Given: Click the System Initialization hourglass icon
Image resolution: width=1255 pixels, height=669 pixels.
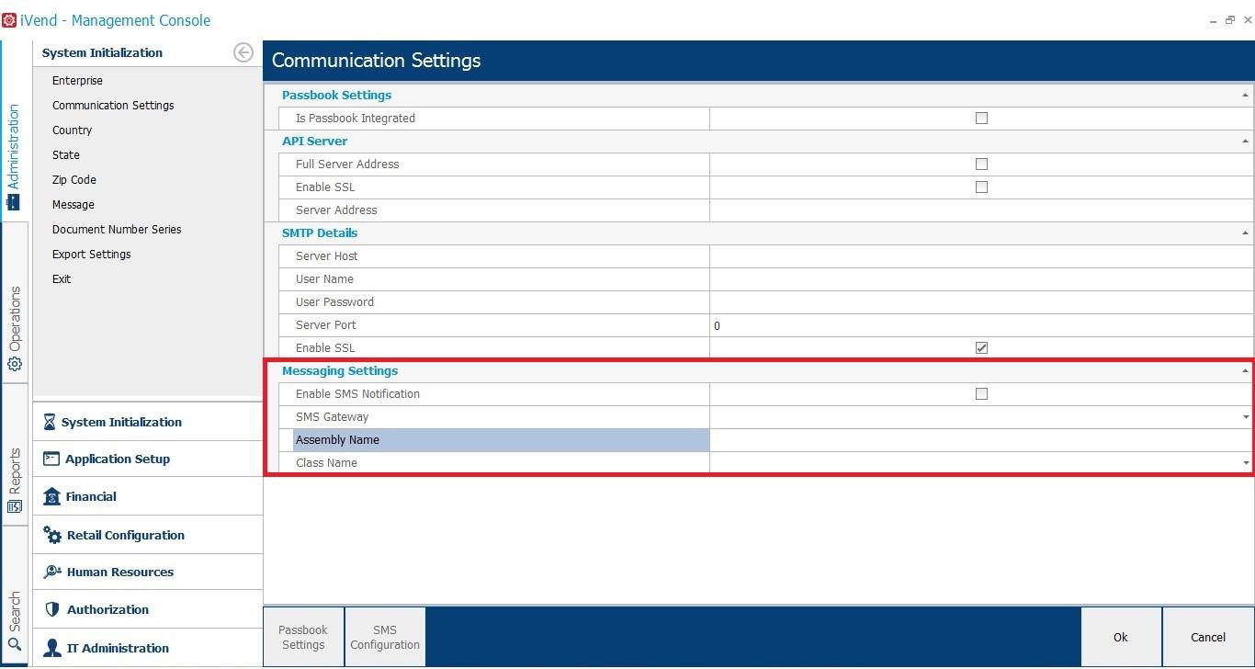Looking at the screenshot, I should point(50,422).
